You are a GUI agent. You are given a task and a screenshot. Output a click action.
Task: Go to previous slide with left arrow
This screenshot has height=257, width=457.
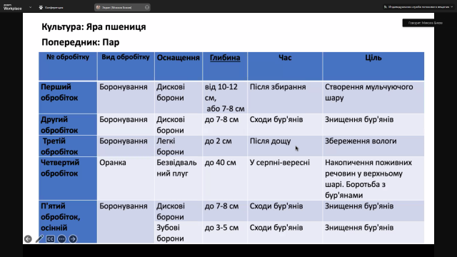coord(28,239)
